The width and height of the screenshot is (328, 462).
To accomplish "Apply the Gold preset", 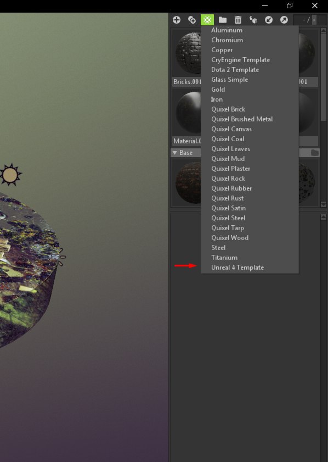I will (x=218, y=90).
